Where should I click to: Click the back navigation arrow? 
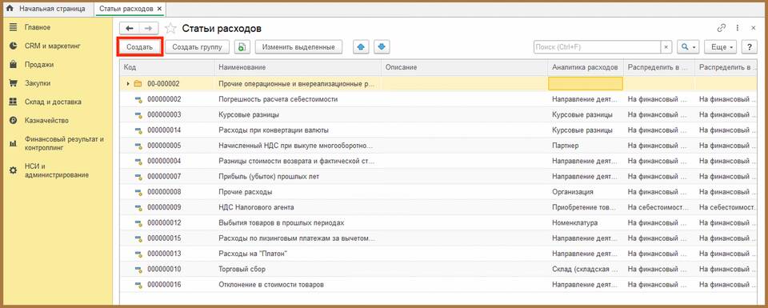(x=130, y=29)
